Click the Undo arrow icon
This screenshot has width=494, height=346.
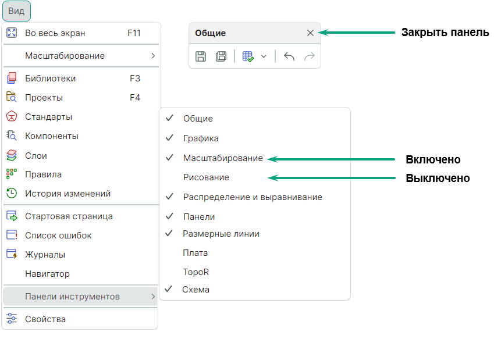pos(289,56)
